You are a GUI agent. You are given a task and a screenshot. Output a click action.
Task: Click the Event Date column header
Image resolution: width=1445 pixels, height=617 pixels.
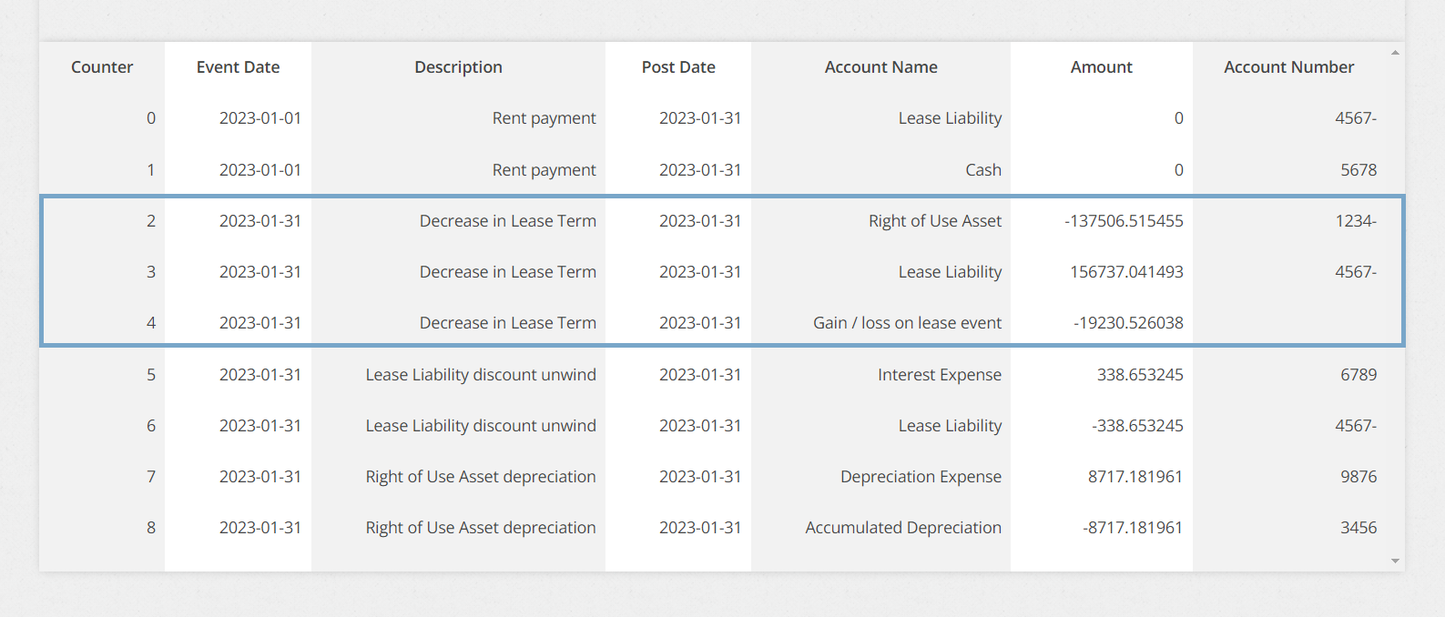(238, 67)
